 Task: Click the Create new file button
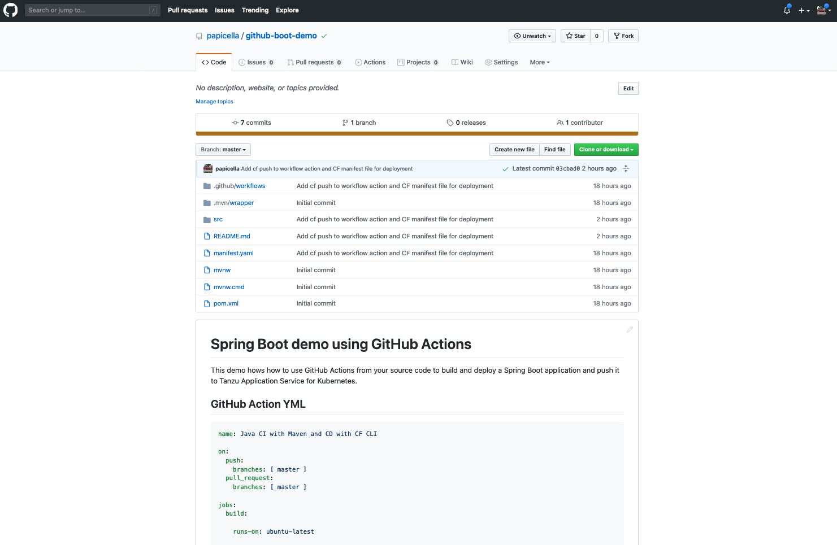click(514, 150)
